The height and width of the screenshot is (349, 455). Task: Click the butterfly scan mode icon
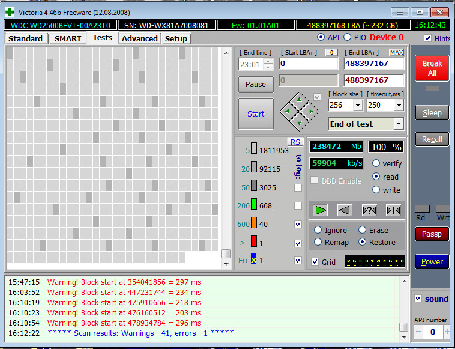[x=393, y=210]
